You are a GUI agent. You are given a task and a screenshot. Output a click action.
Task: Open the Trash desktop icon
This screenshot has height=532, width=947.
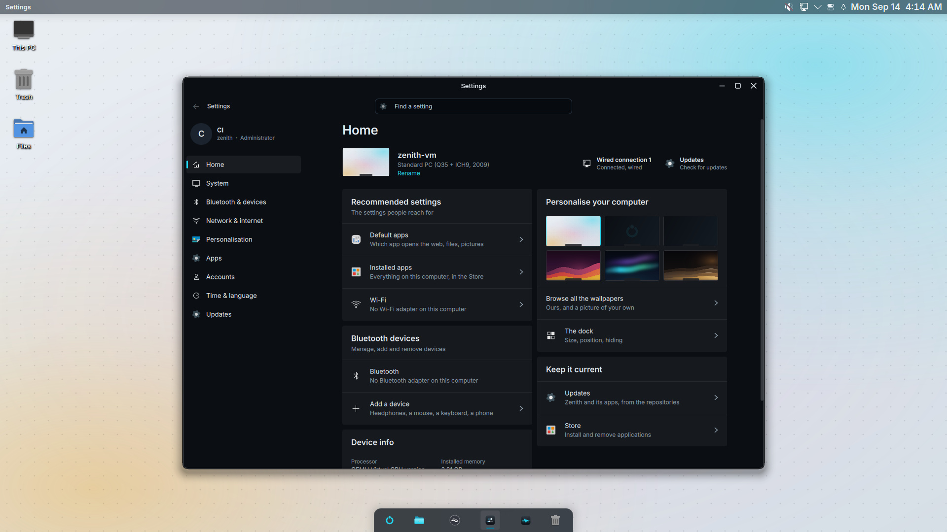click(x=24, y=84)
